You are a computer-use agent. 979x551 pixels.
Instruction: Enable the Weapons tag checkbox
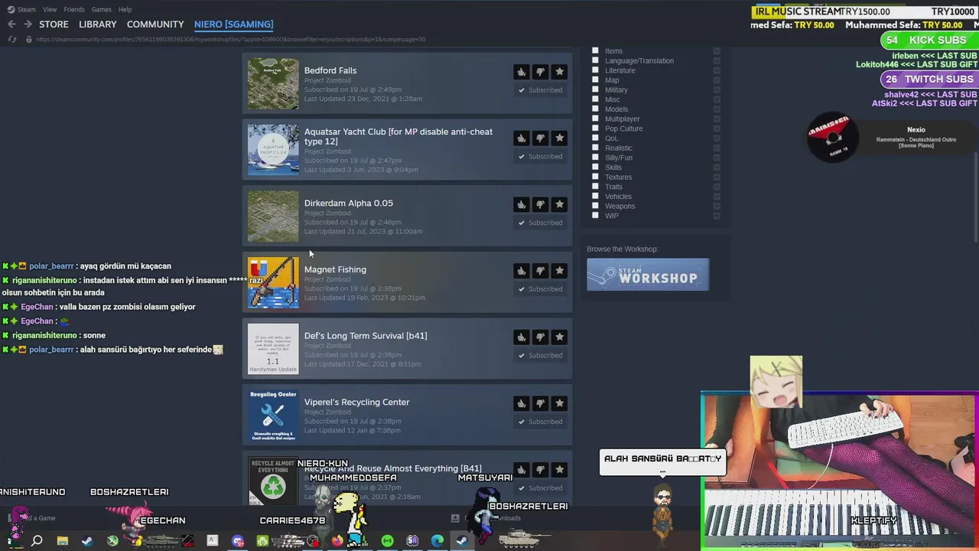pyautogui.click(x=595, y=206)
